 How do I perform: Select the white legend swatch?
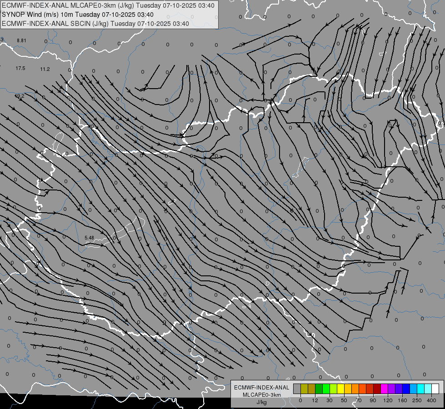(x=435, y=389)
